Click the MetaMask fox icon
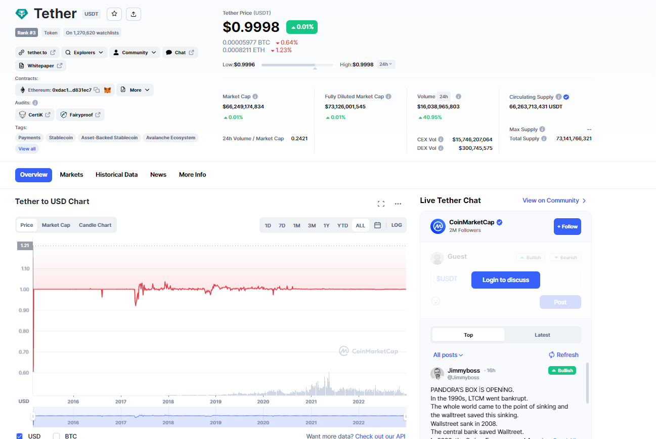 107,90
